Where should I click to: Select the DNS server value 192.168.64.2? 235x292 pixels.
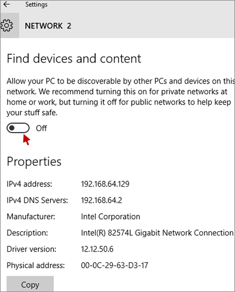point(101,200)
